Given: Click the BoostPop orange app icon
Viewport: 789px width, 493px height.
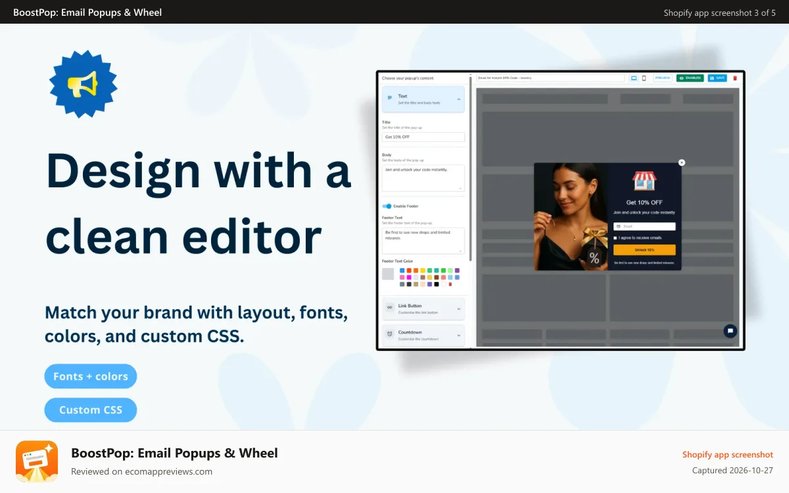Looking at the screenshot, I should tap(37, 461).
